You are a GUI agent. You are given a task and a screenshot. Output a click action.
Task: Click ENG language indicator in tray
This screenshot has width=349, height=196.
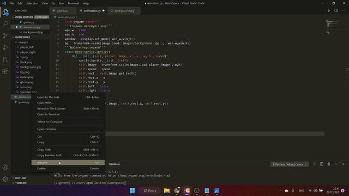[302, 191]
